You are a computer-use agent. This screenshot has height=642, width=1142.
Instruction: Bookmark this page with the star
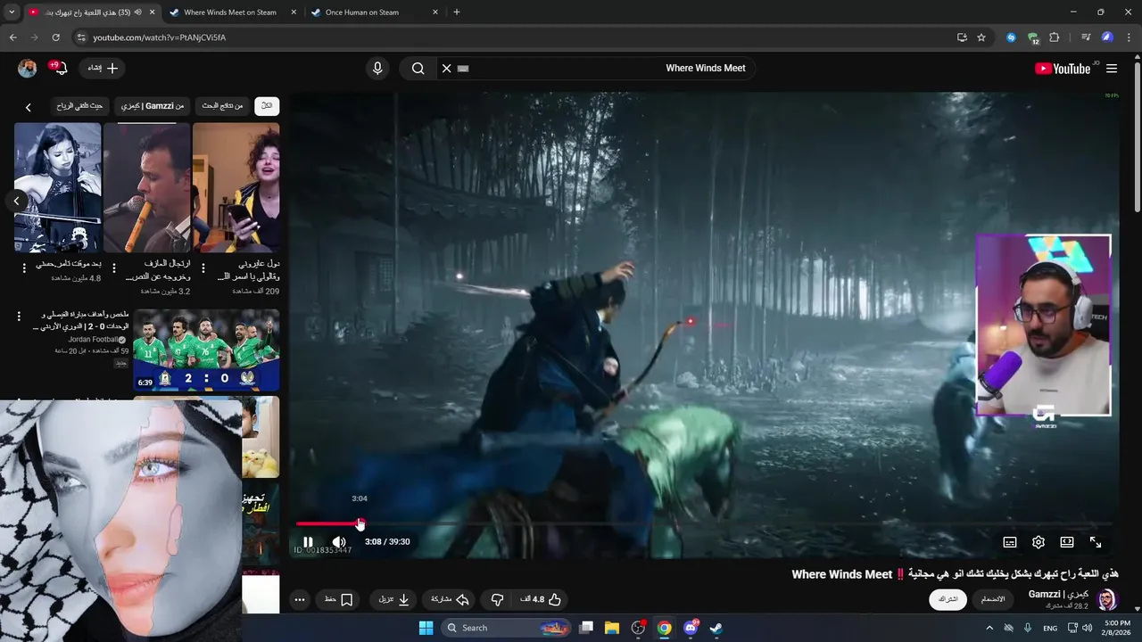[981, 37]
